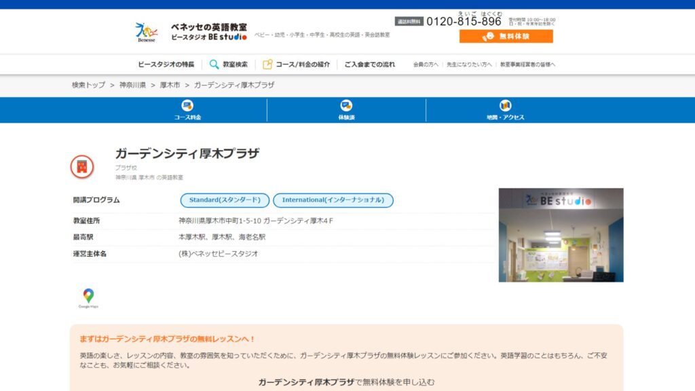Viewport: 695px width, 391px height.
Task: Click the phone number 0120-815-896
Action: point(464,21)
